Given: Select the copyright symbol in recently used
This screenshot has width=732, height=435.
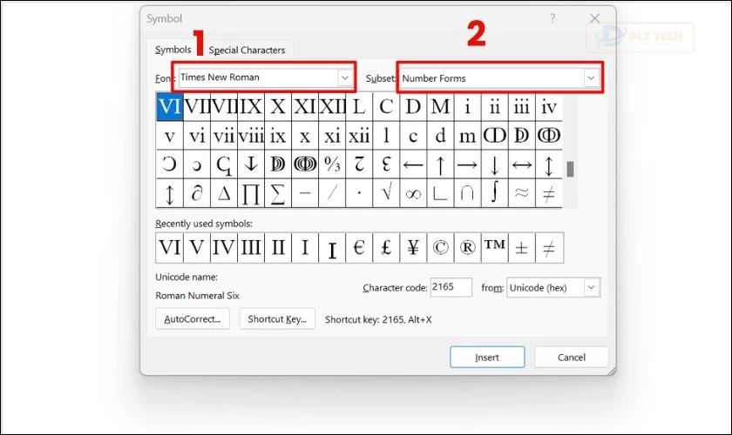Looking at the screenshot, I should tap(440, 248).
